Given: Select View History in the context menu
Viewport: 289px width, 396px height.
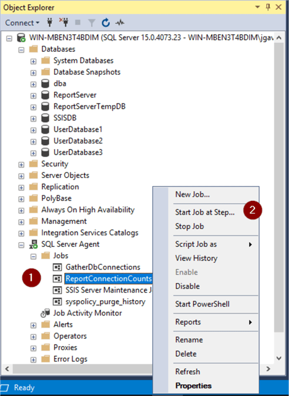Looking at the screenshot, I should [206, 258].
